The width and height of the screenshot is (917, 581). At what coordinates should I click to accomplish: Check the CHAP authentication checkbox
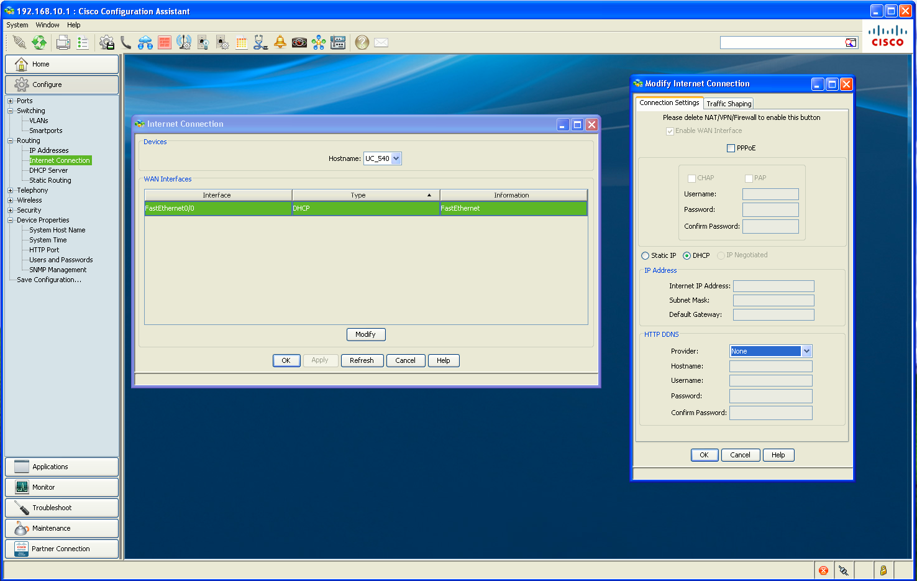691,178
